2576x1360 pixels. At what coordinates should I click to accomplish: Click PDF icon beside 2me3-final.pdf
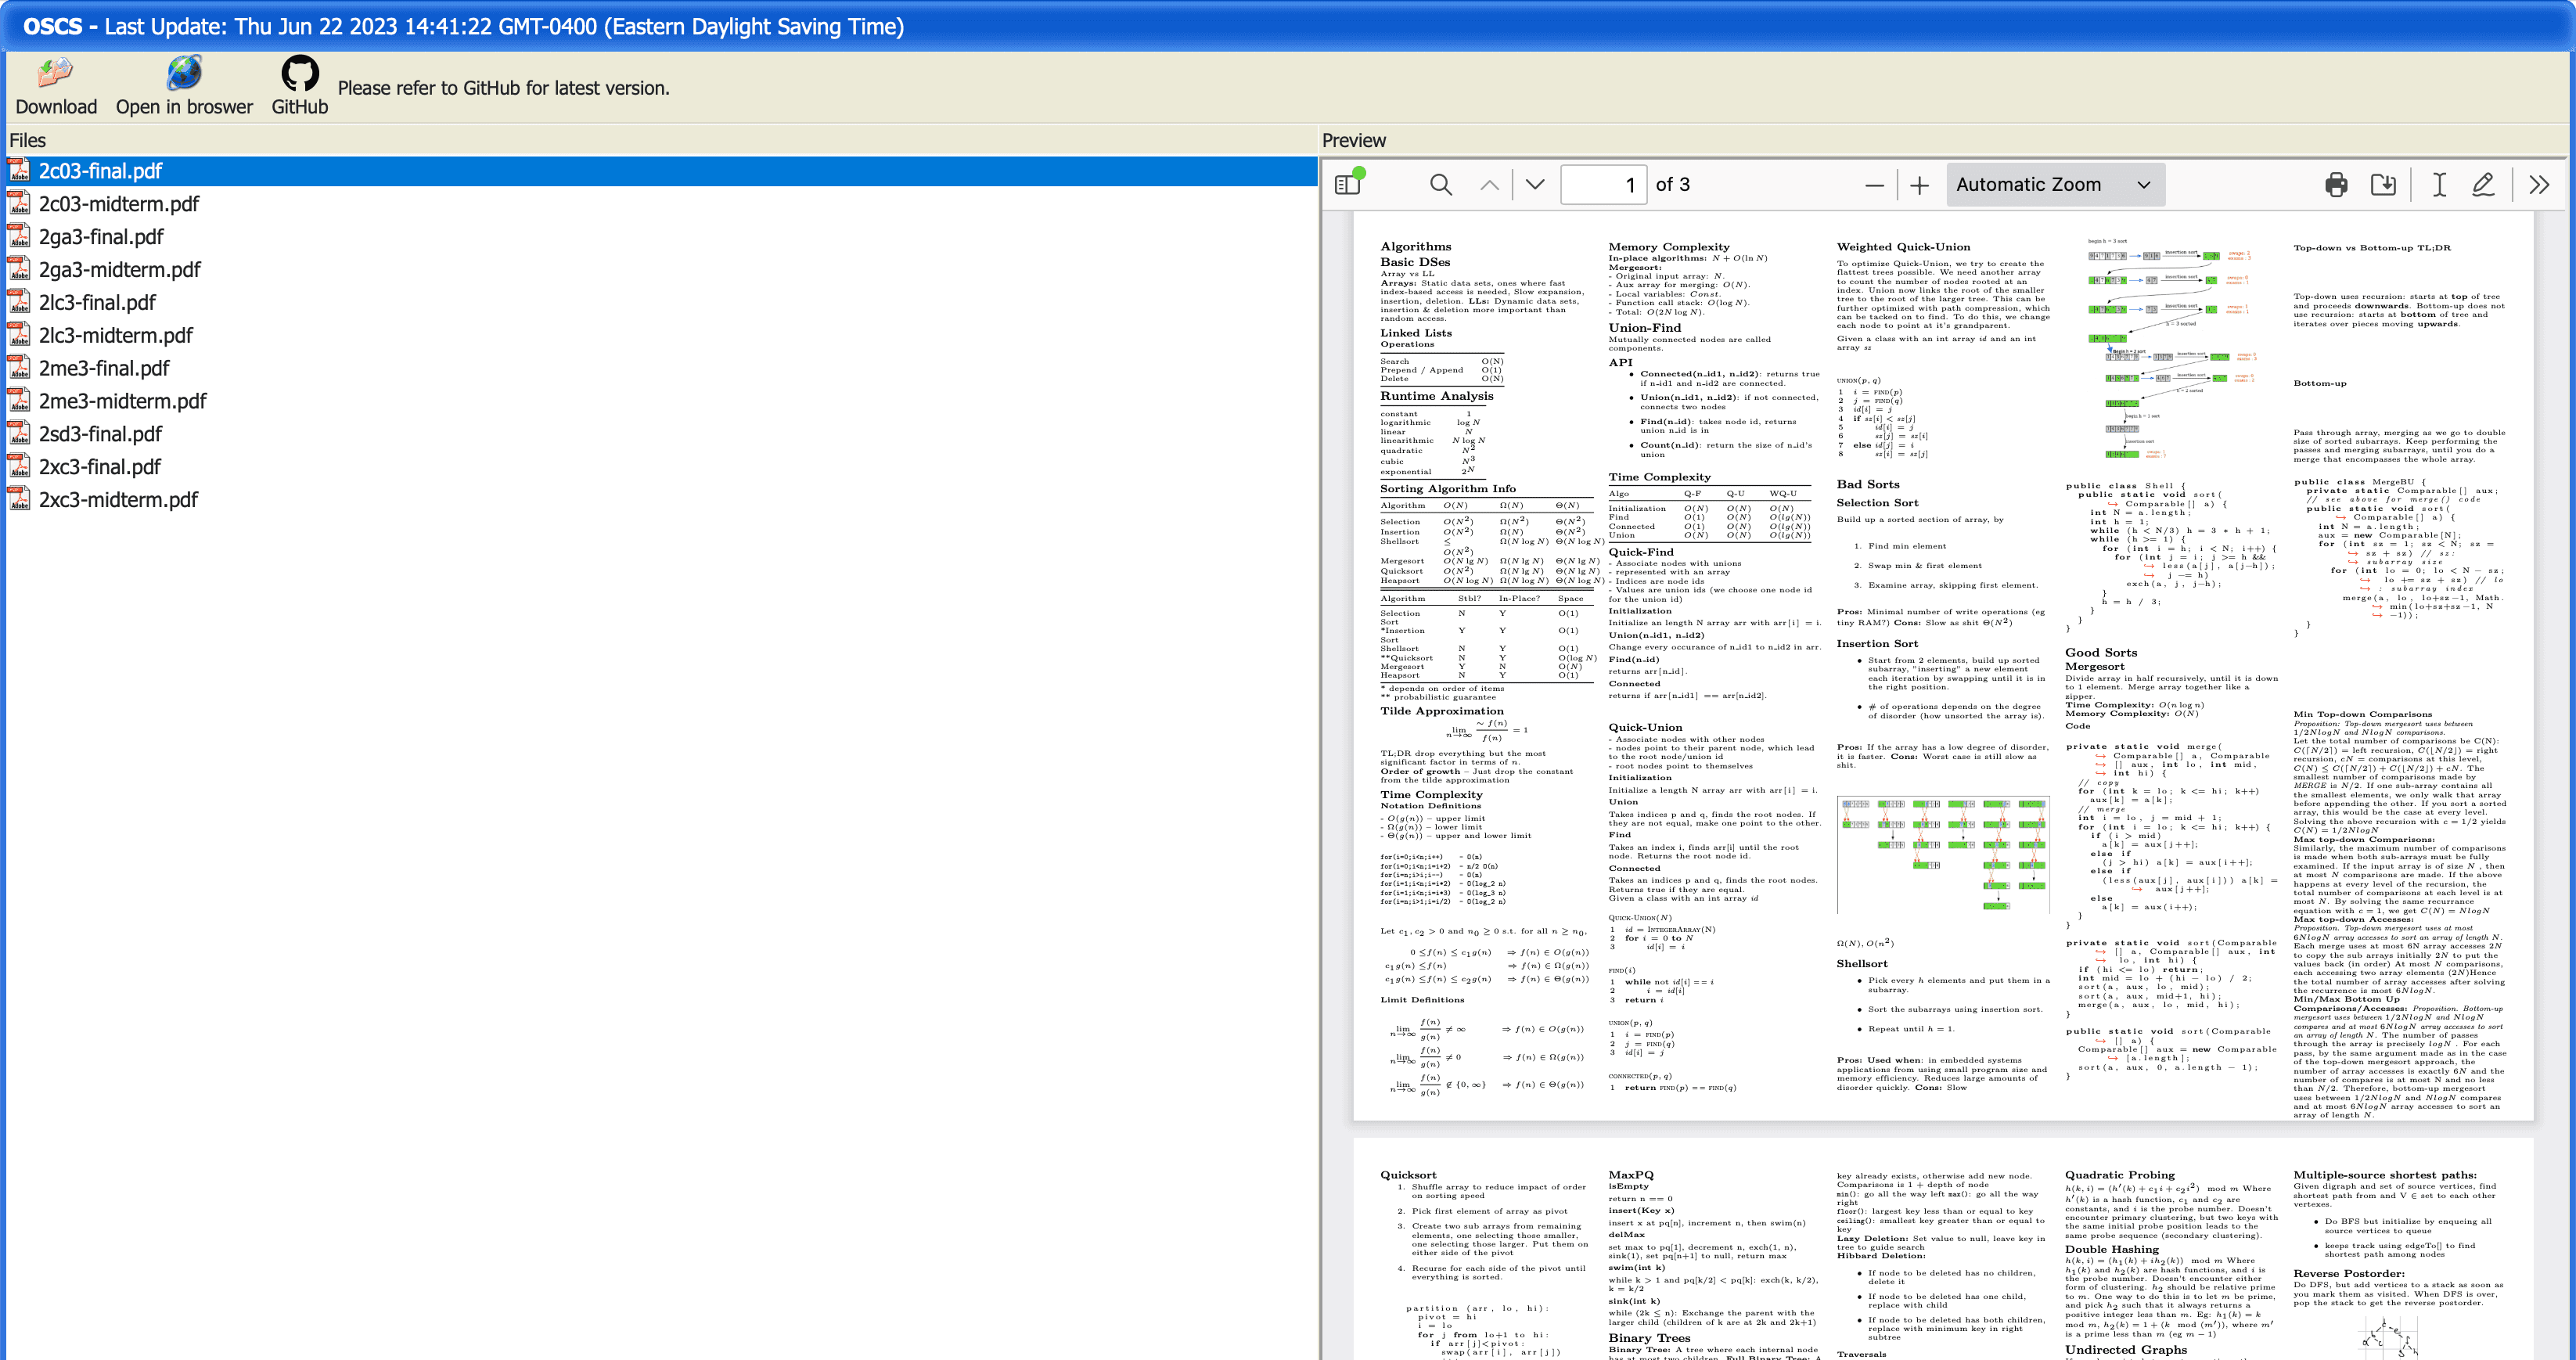19,367
